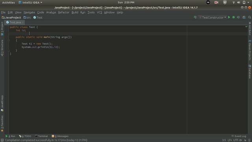The image size is (252, 142).
Task: Collapse the main method fold marker
Action: tap(9, 40)
